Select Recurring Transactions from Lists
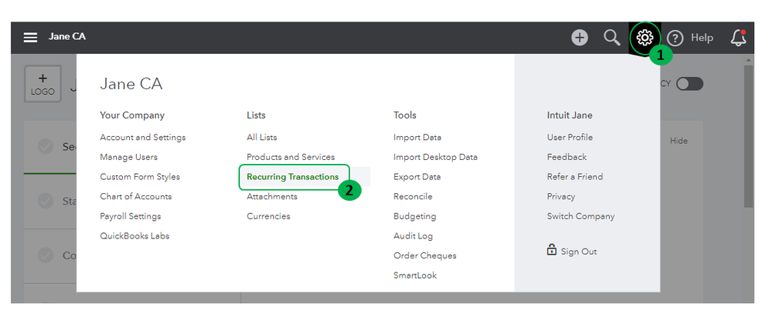The width and height of the screenshot is (768, 330). click(x=292, y=177)
